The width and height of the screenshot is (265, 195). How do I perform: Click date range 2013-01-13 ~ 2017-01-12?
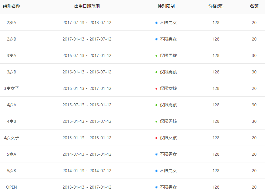click(87, 187)
